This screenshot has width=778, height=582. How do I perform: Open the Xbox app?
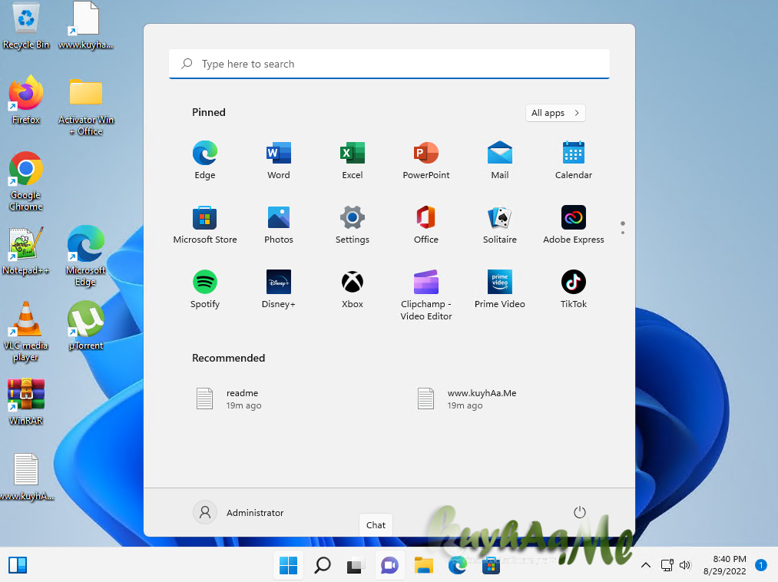(x=353, y=289)
